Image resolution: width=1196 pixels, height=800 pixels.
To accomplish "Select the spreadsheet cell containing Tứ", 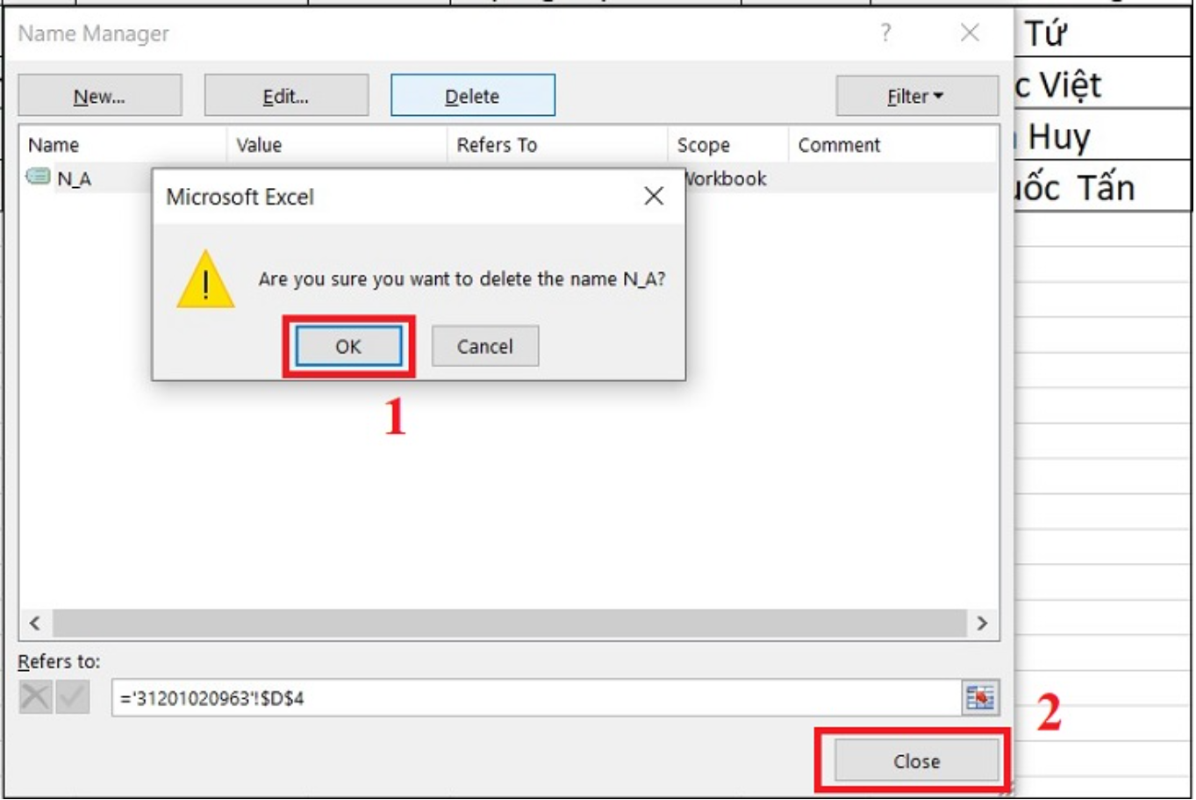I will (1103, 32).
